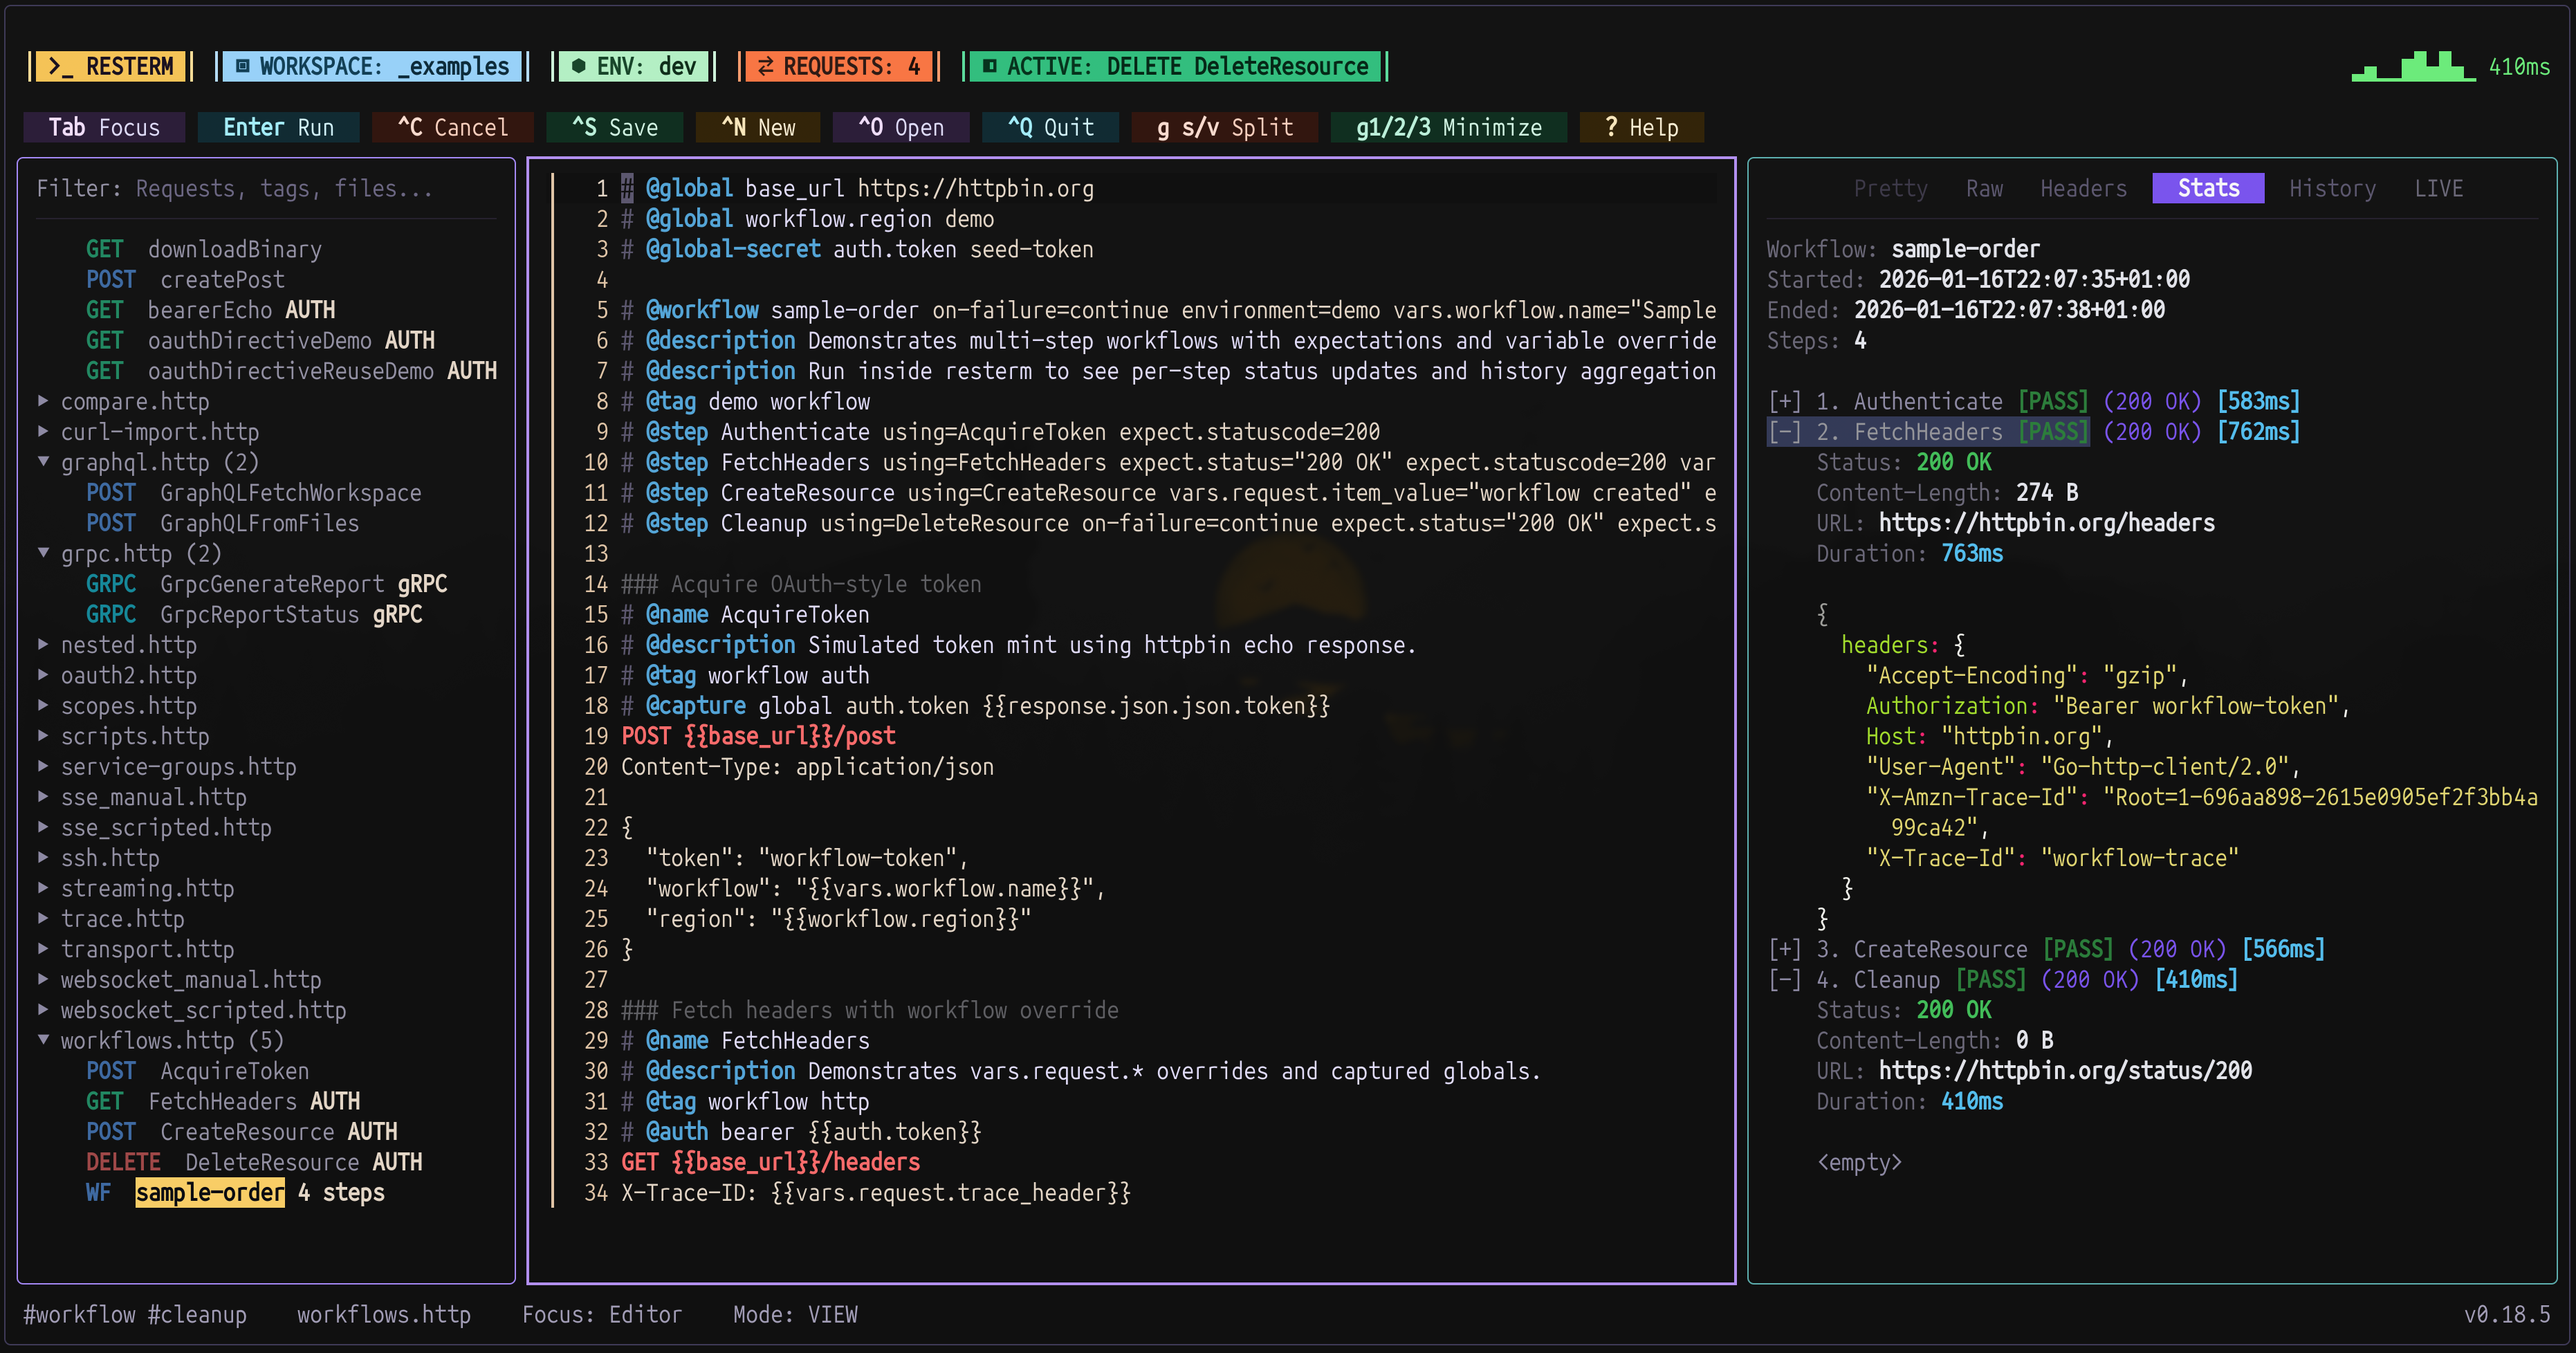Click the ENV dev status dot
The width and height of the screenshot is (2576, 1353).
pos(578,67)
